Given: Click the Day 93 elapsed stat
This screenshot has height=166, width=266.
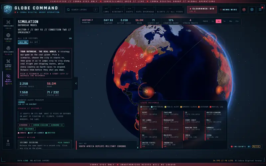Looking at the screenshot, I should coord(108,21).
